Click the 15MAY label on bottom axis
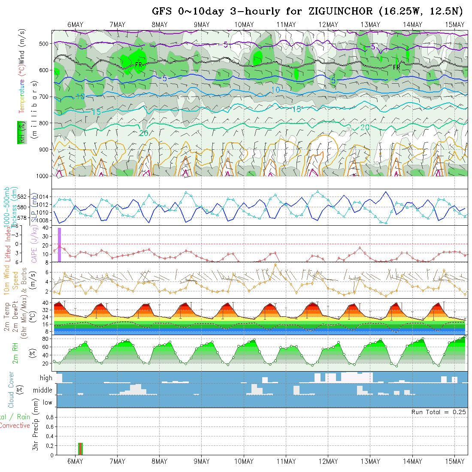 click(455, 461)
